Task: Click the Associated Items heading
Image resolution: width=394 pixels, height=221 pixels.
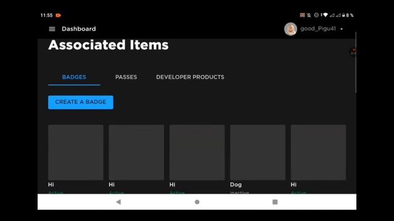Action: pos(108,45)
